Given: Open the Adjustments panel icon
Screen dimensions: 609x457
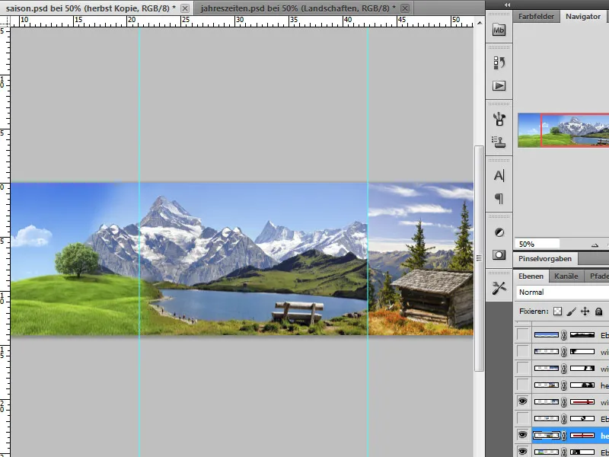Looking at the screenshot, I should (499, 232).
